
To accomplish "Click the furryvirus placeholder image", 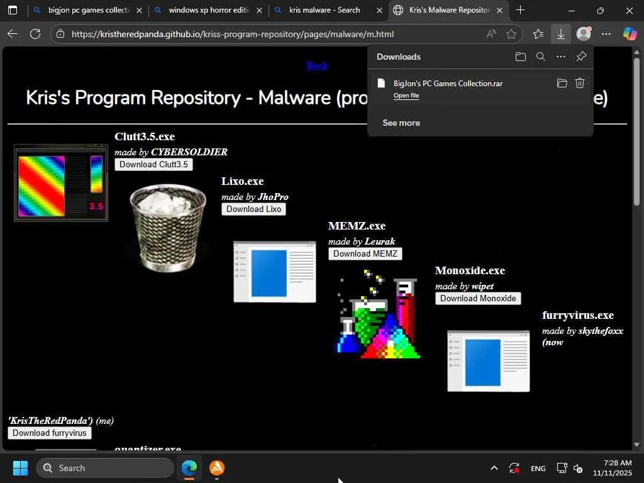I will pos(488,361).
